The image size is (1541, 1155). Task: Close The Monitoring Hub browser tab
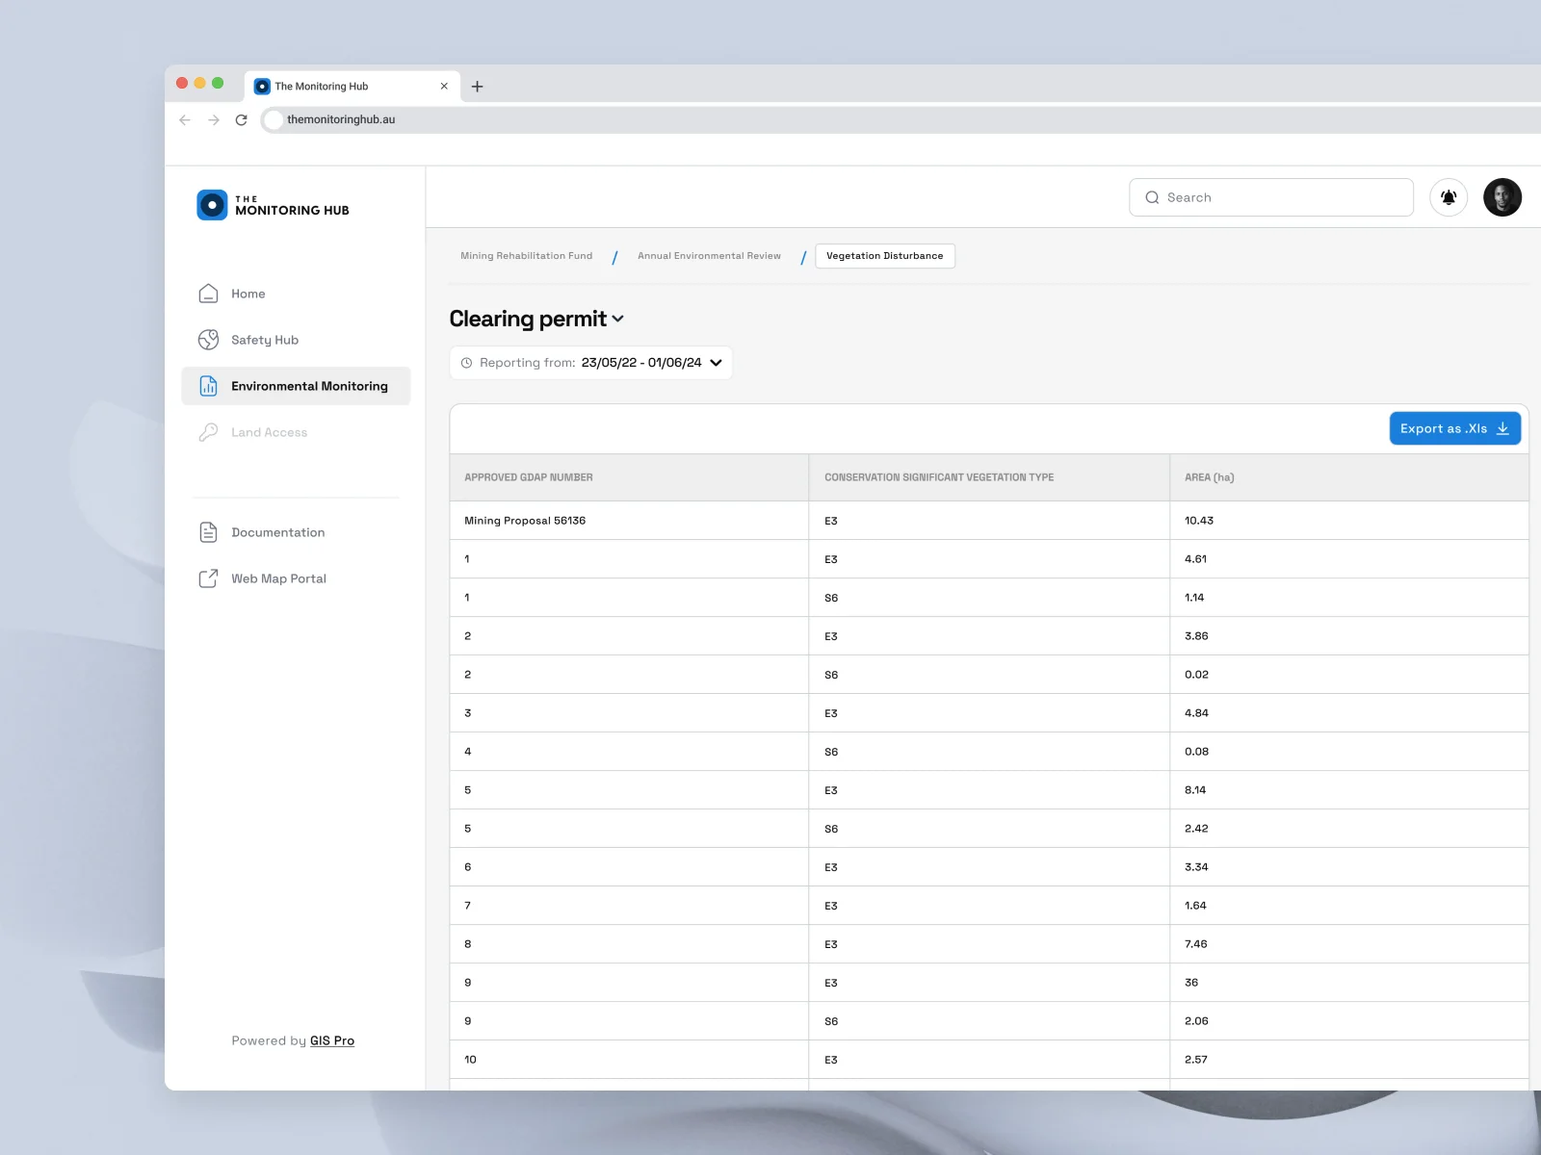point(444,86)
